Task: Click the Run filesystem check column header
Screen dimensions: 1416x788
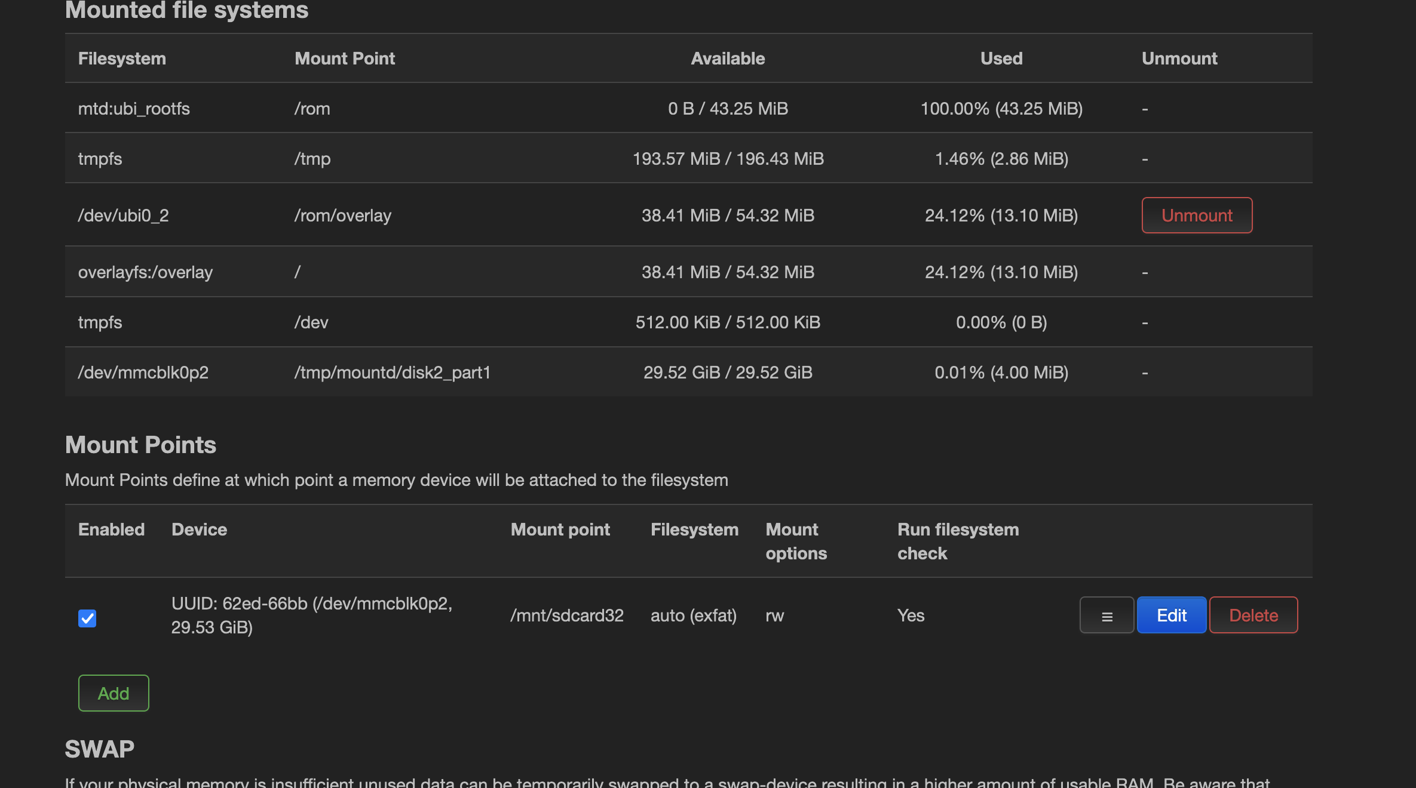Action: (958, 541)
